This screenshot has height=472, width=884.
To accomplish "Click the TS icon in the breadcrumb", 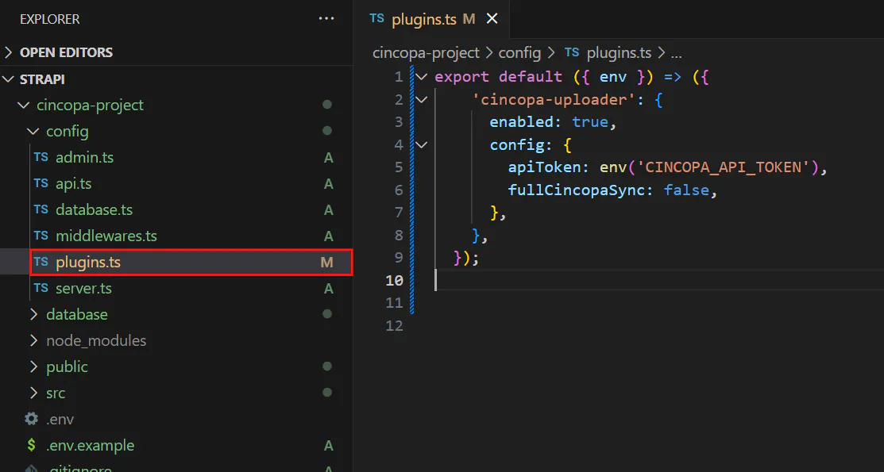I will point(572,52).
